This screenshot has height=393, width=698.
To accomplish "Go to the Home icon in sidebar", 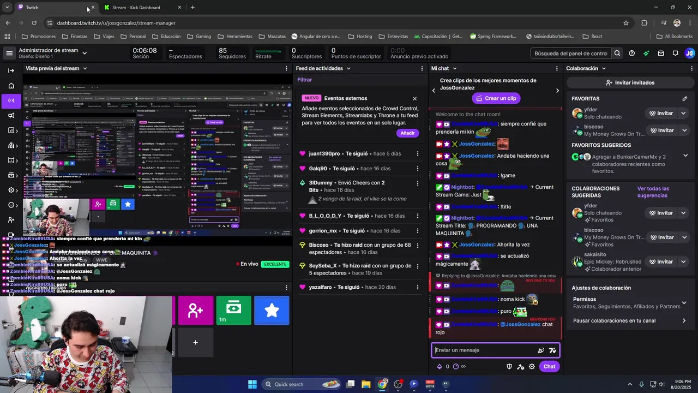I will pyautogui.click(x=11, y=86).
